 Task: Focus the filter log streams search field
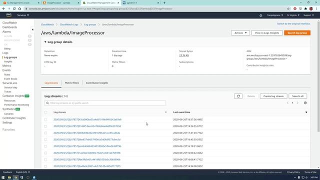coord(105,103)
